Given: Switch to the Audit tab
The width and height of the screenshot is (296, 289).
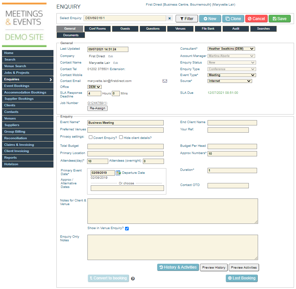Looking at the screenshot, I should tap(236, 29).
